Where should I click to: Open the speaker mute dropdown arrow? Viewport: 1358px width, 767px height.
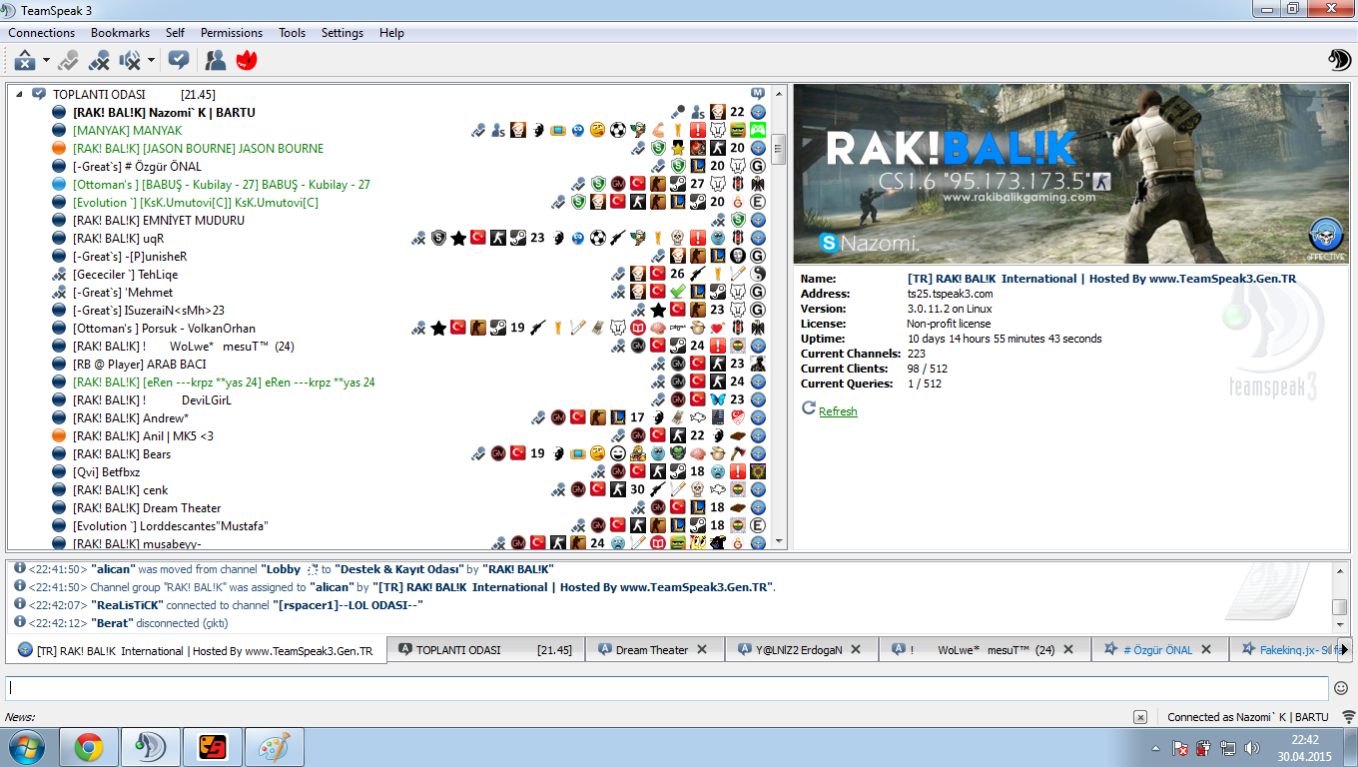151,61
